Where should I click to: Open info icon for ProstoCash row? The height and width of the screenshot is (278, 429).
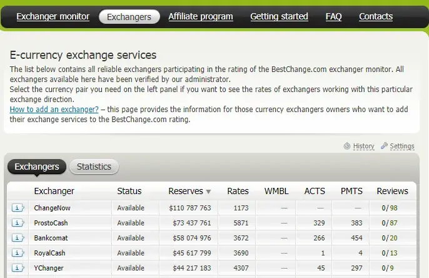(17, 223)
